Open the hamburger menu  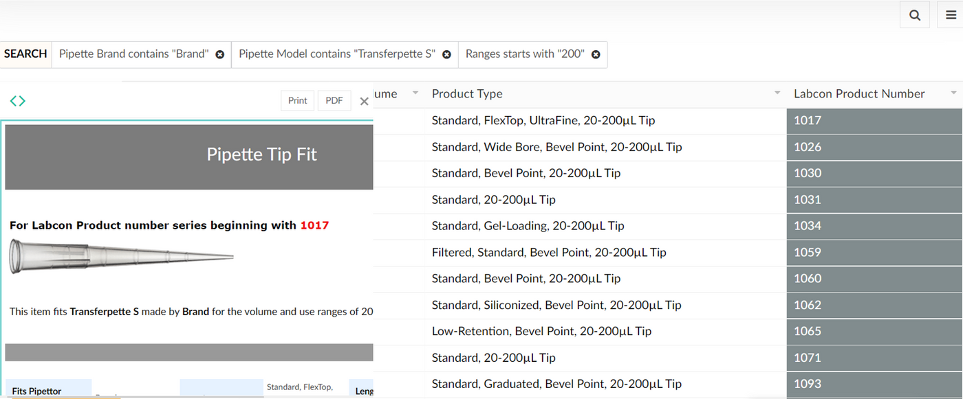pos(951,15)
